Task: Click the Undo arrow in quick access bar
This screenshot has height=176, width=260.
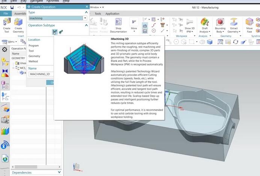Action: (x=19, y=8)
